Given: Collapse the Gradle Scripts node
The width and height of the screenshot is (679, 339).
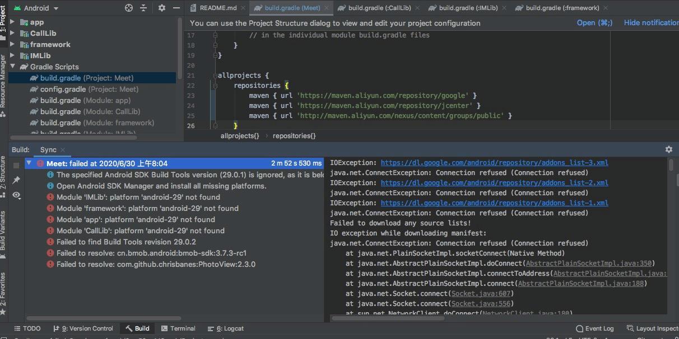Looking at the screenshot, I should tap(12, 67).
